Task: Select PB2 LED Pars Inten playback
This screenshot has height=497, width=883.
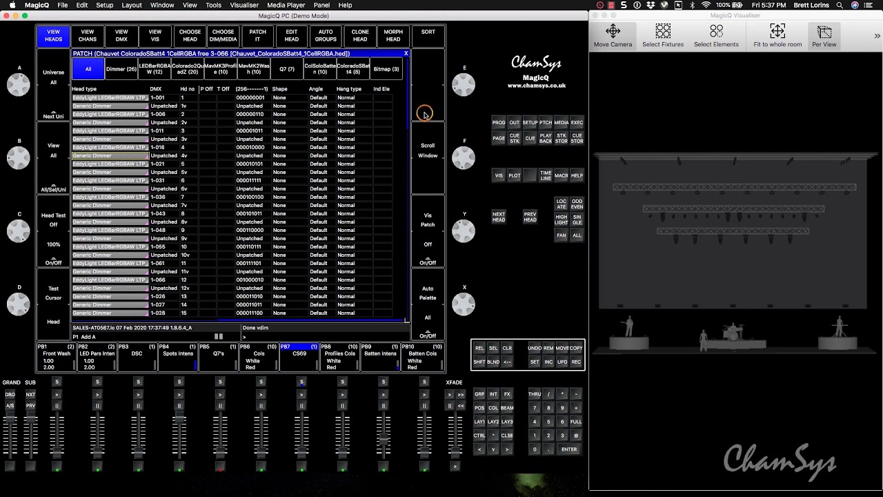Action: [97, 357]
